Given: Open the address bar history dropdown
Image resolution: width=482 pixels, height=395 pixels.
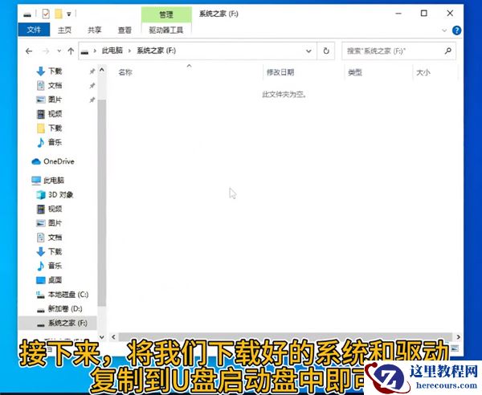Looking at the screenshot, I should point(309,51).
